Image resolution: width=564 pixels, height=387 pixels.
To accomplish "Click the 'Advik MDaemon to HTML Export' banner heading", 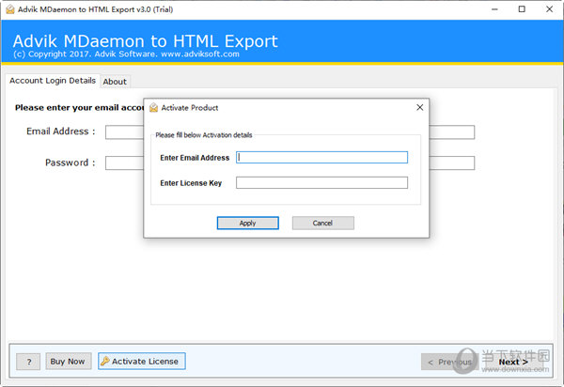I will pos(146,41).
